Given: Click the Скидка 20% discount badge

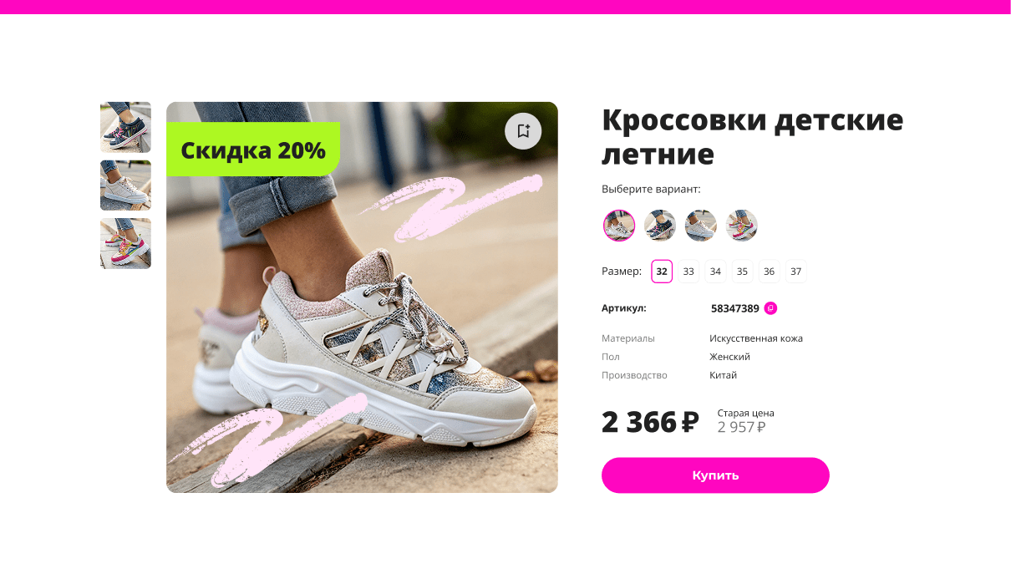Looking at the screenshot, I should point(253,150).
